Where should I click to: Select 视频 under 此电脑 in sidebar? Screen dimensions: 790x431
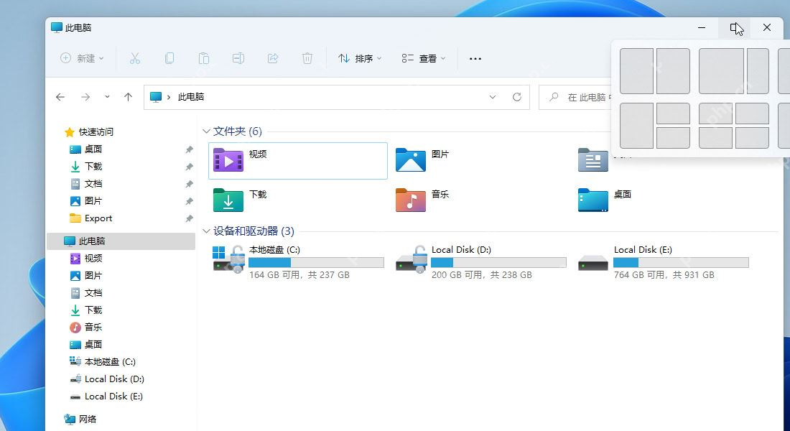click(93, 258)
